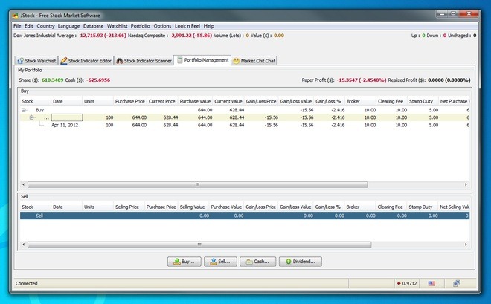
Task: Click the Buy table horizontal scrollbar thumb
Action: point(197,184)
